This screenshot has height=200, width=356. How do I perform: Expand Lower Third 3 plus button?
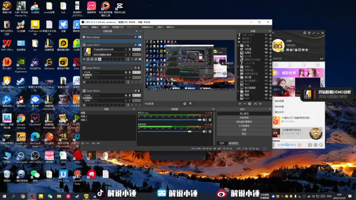[136, 91]
